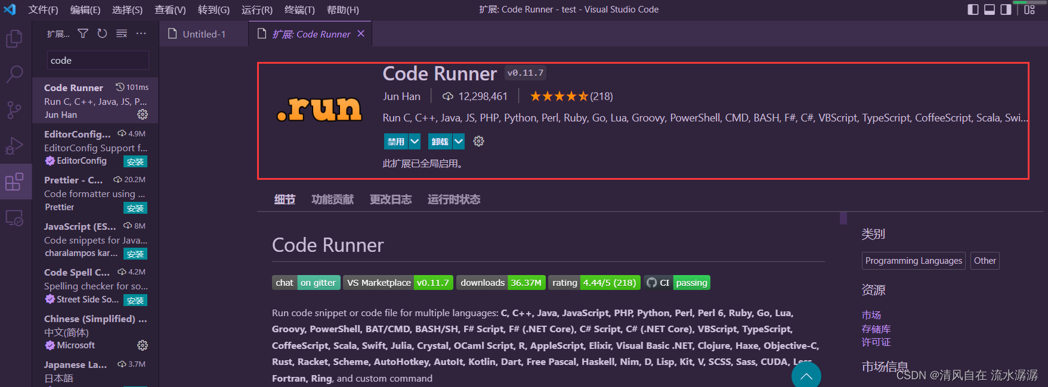Screen dimensions: 1048x387
Task: Close the Code Runner extension tab
Action: (x=361, y=34)
